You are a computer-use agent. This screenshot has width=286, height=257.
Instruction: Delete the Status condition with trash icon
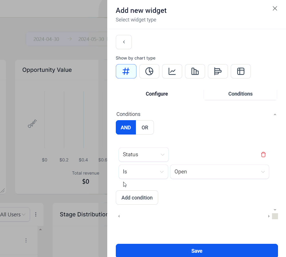pyautogui.click(x=263, y=155)
